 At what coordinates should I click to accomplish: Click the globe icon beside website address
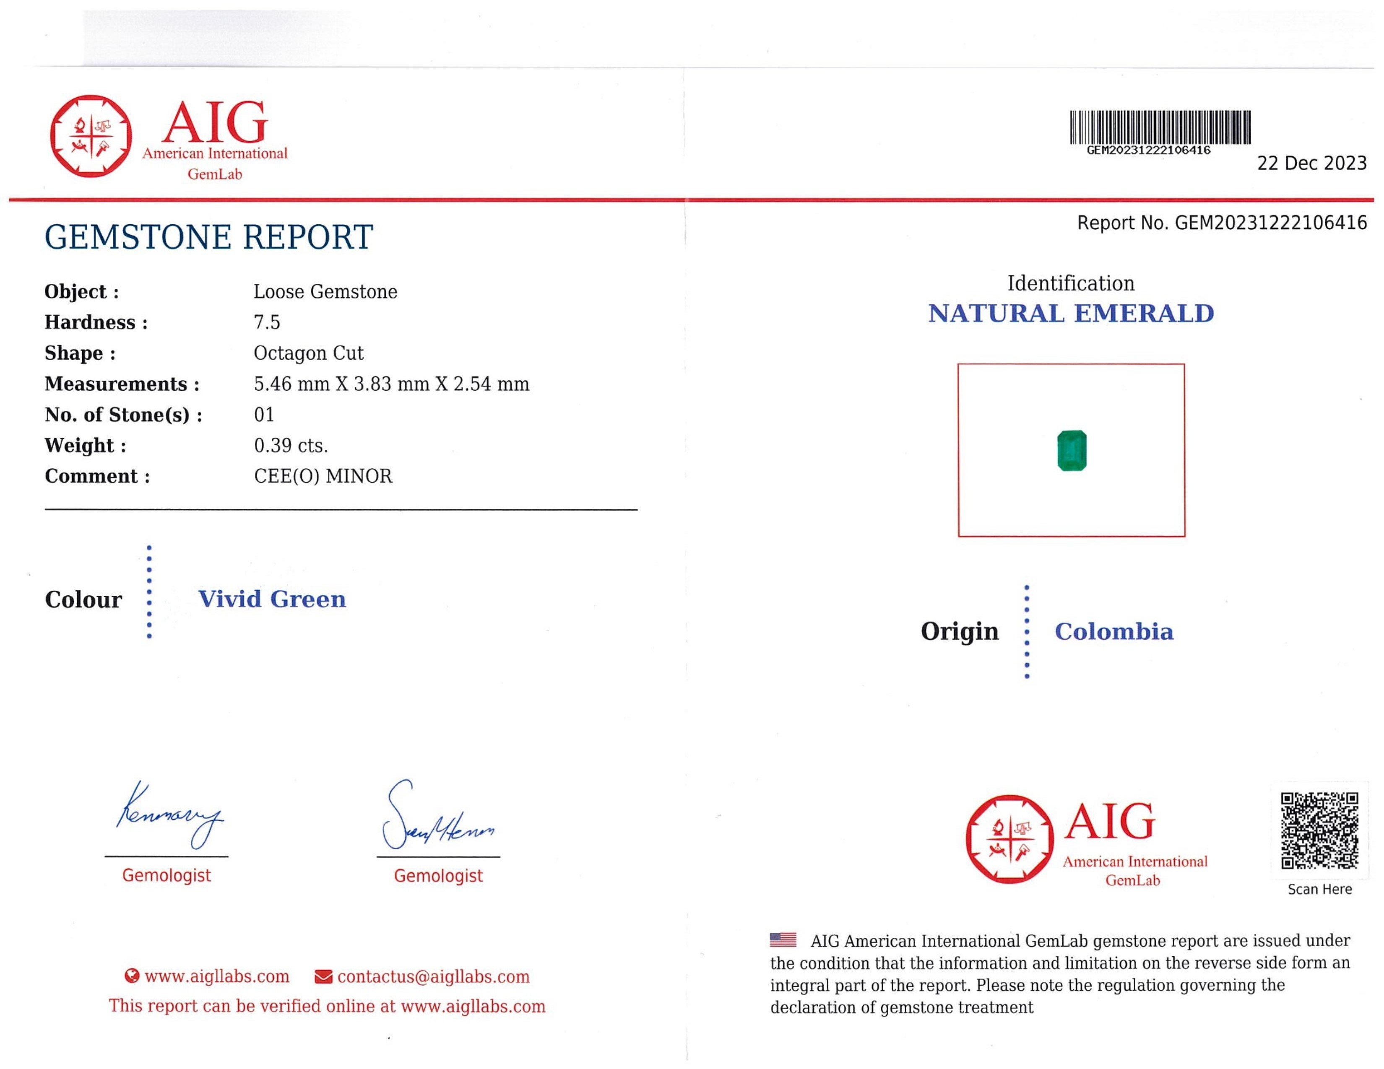[x=132, y=976]
